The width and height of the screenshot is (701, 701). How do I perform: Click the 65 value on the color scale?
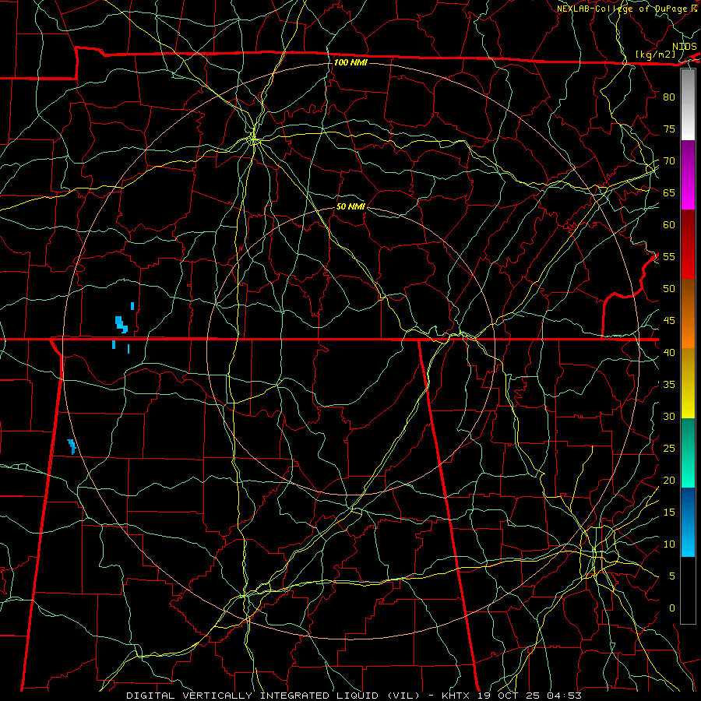pyautogui.click(x=669, y=192)
